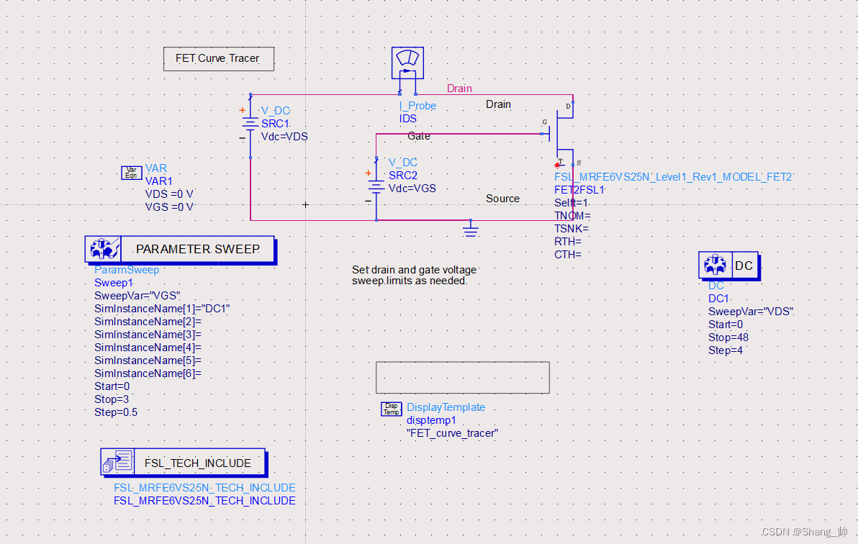The width and height of the screenshot is (858, 544).
Task: Select the V_DC source SRC1 symbol
Action: coord(249,124)
